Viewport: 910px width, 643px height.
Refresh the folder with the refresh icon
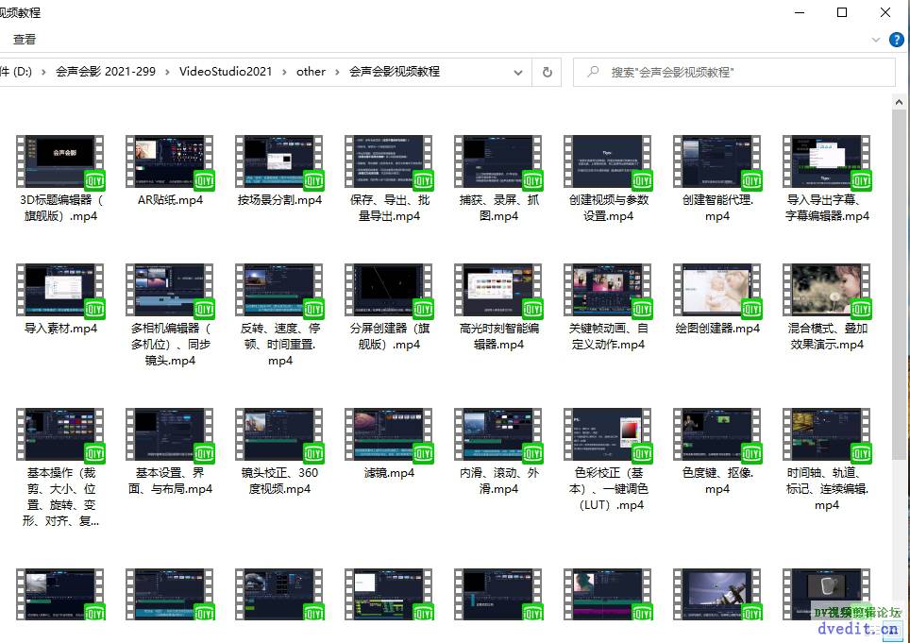pos(547,72)
